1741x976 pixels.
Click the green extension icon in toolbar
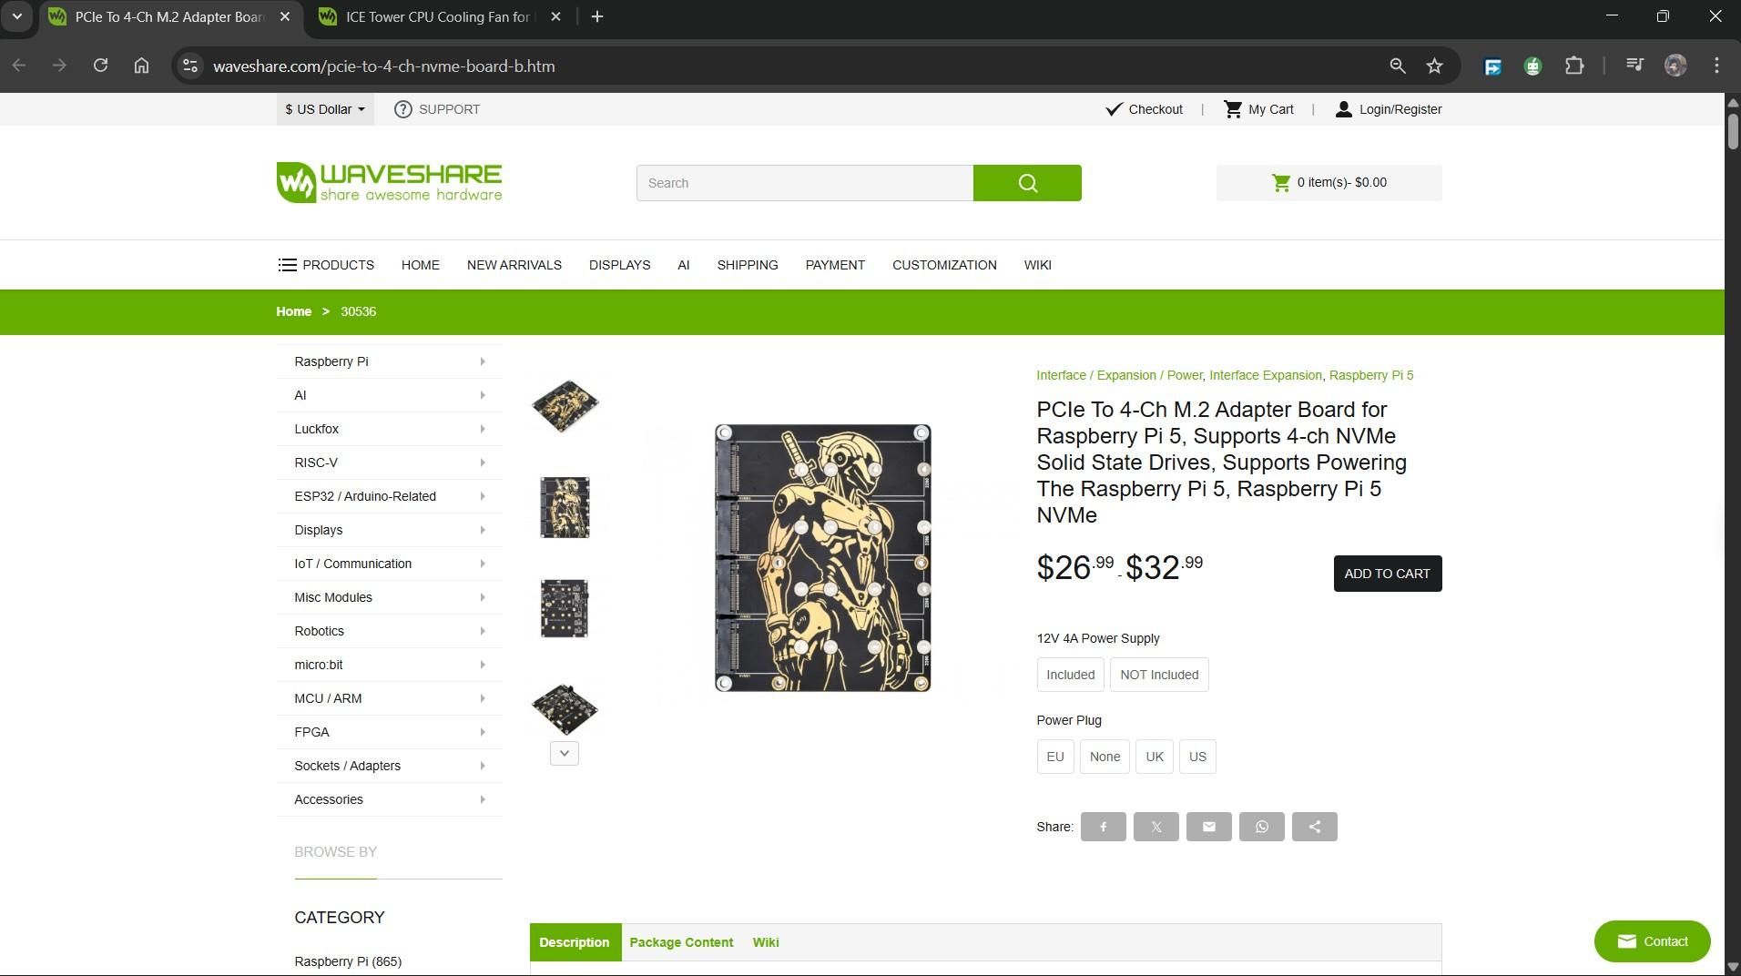(x=1532, y=66)
